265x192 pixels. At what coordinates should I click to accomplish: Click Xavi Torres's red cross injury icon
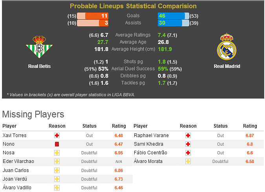57,135
